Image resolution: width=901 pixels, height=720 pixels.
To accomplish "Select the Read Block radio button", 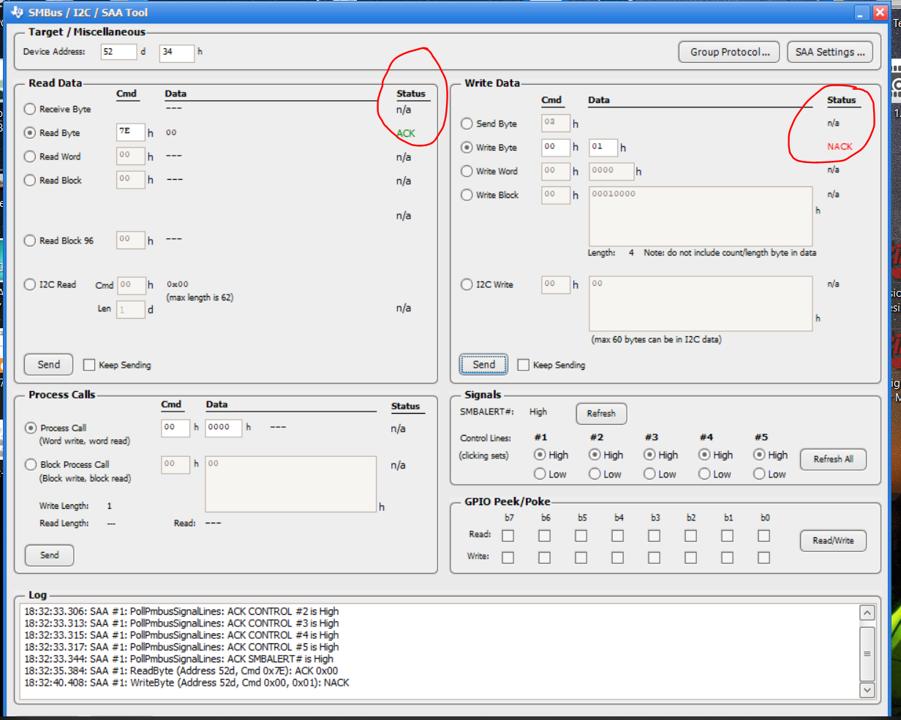I will click(30, 180).
